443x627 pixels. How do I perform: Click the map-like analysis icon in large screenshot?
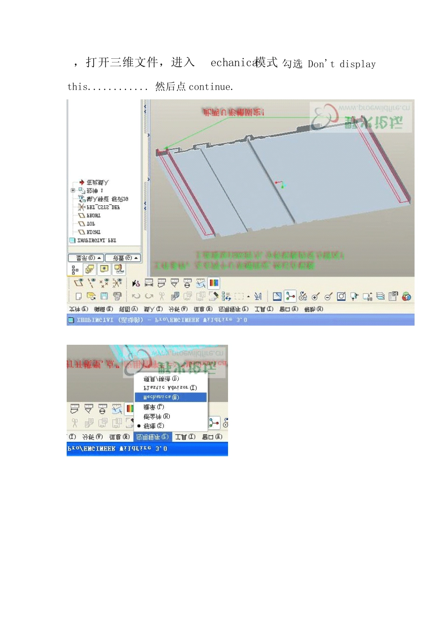click(201, 283)
